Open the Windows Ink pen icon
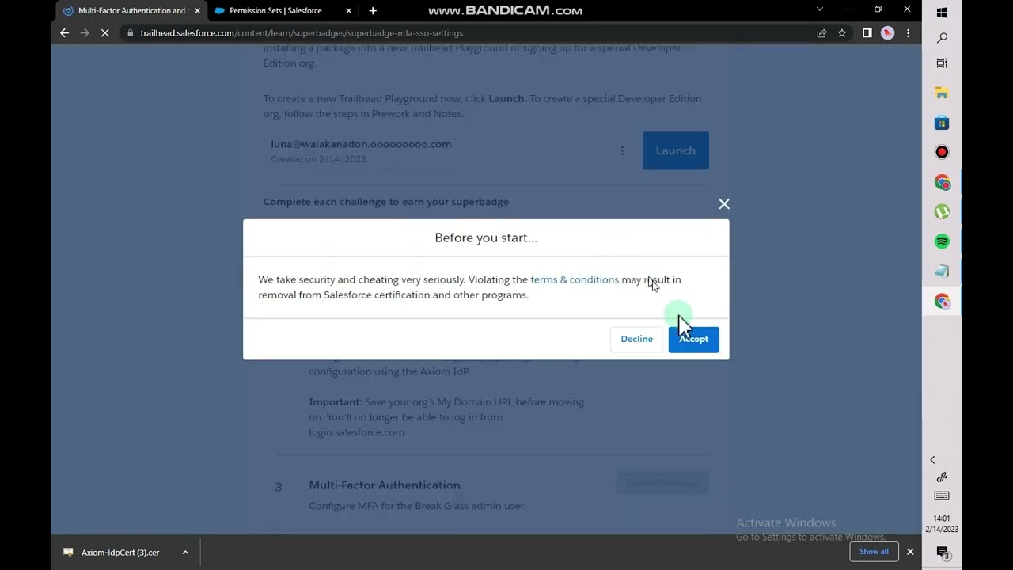The height and width of the screenshot is (570, 1013). click(942, 477)
